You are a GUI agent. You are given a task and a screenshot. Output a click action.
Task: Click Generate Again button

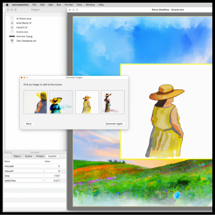point(114,124)
